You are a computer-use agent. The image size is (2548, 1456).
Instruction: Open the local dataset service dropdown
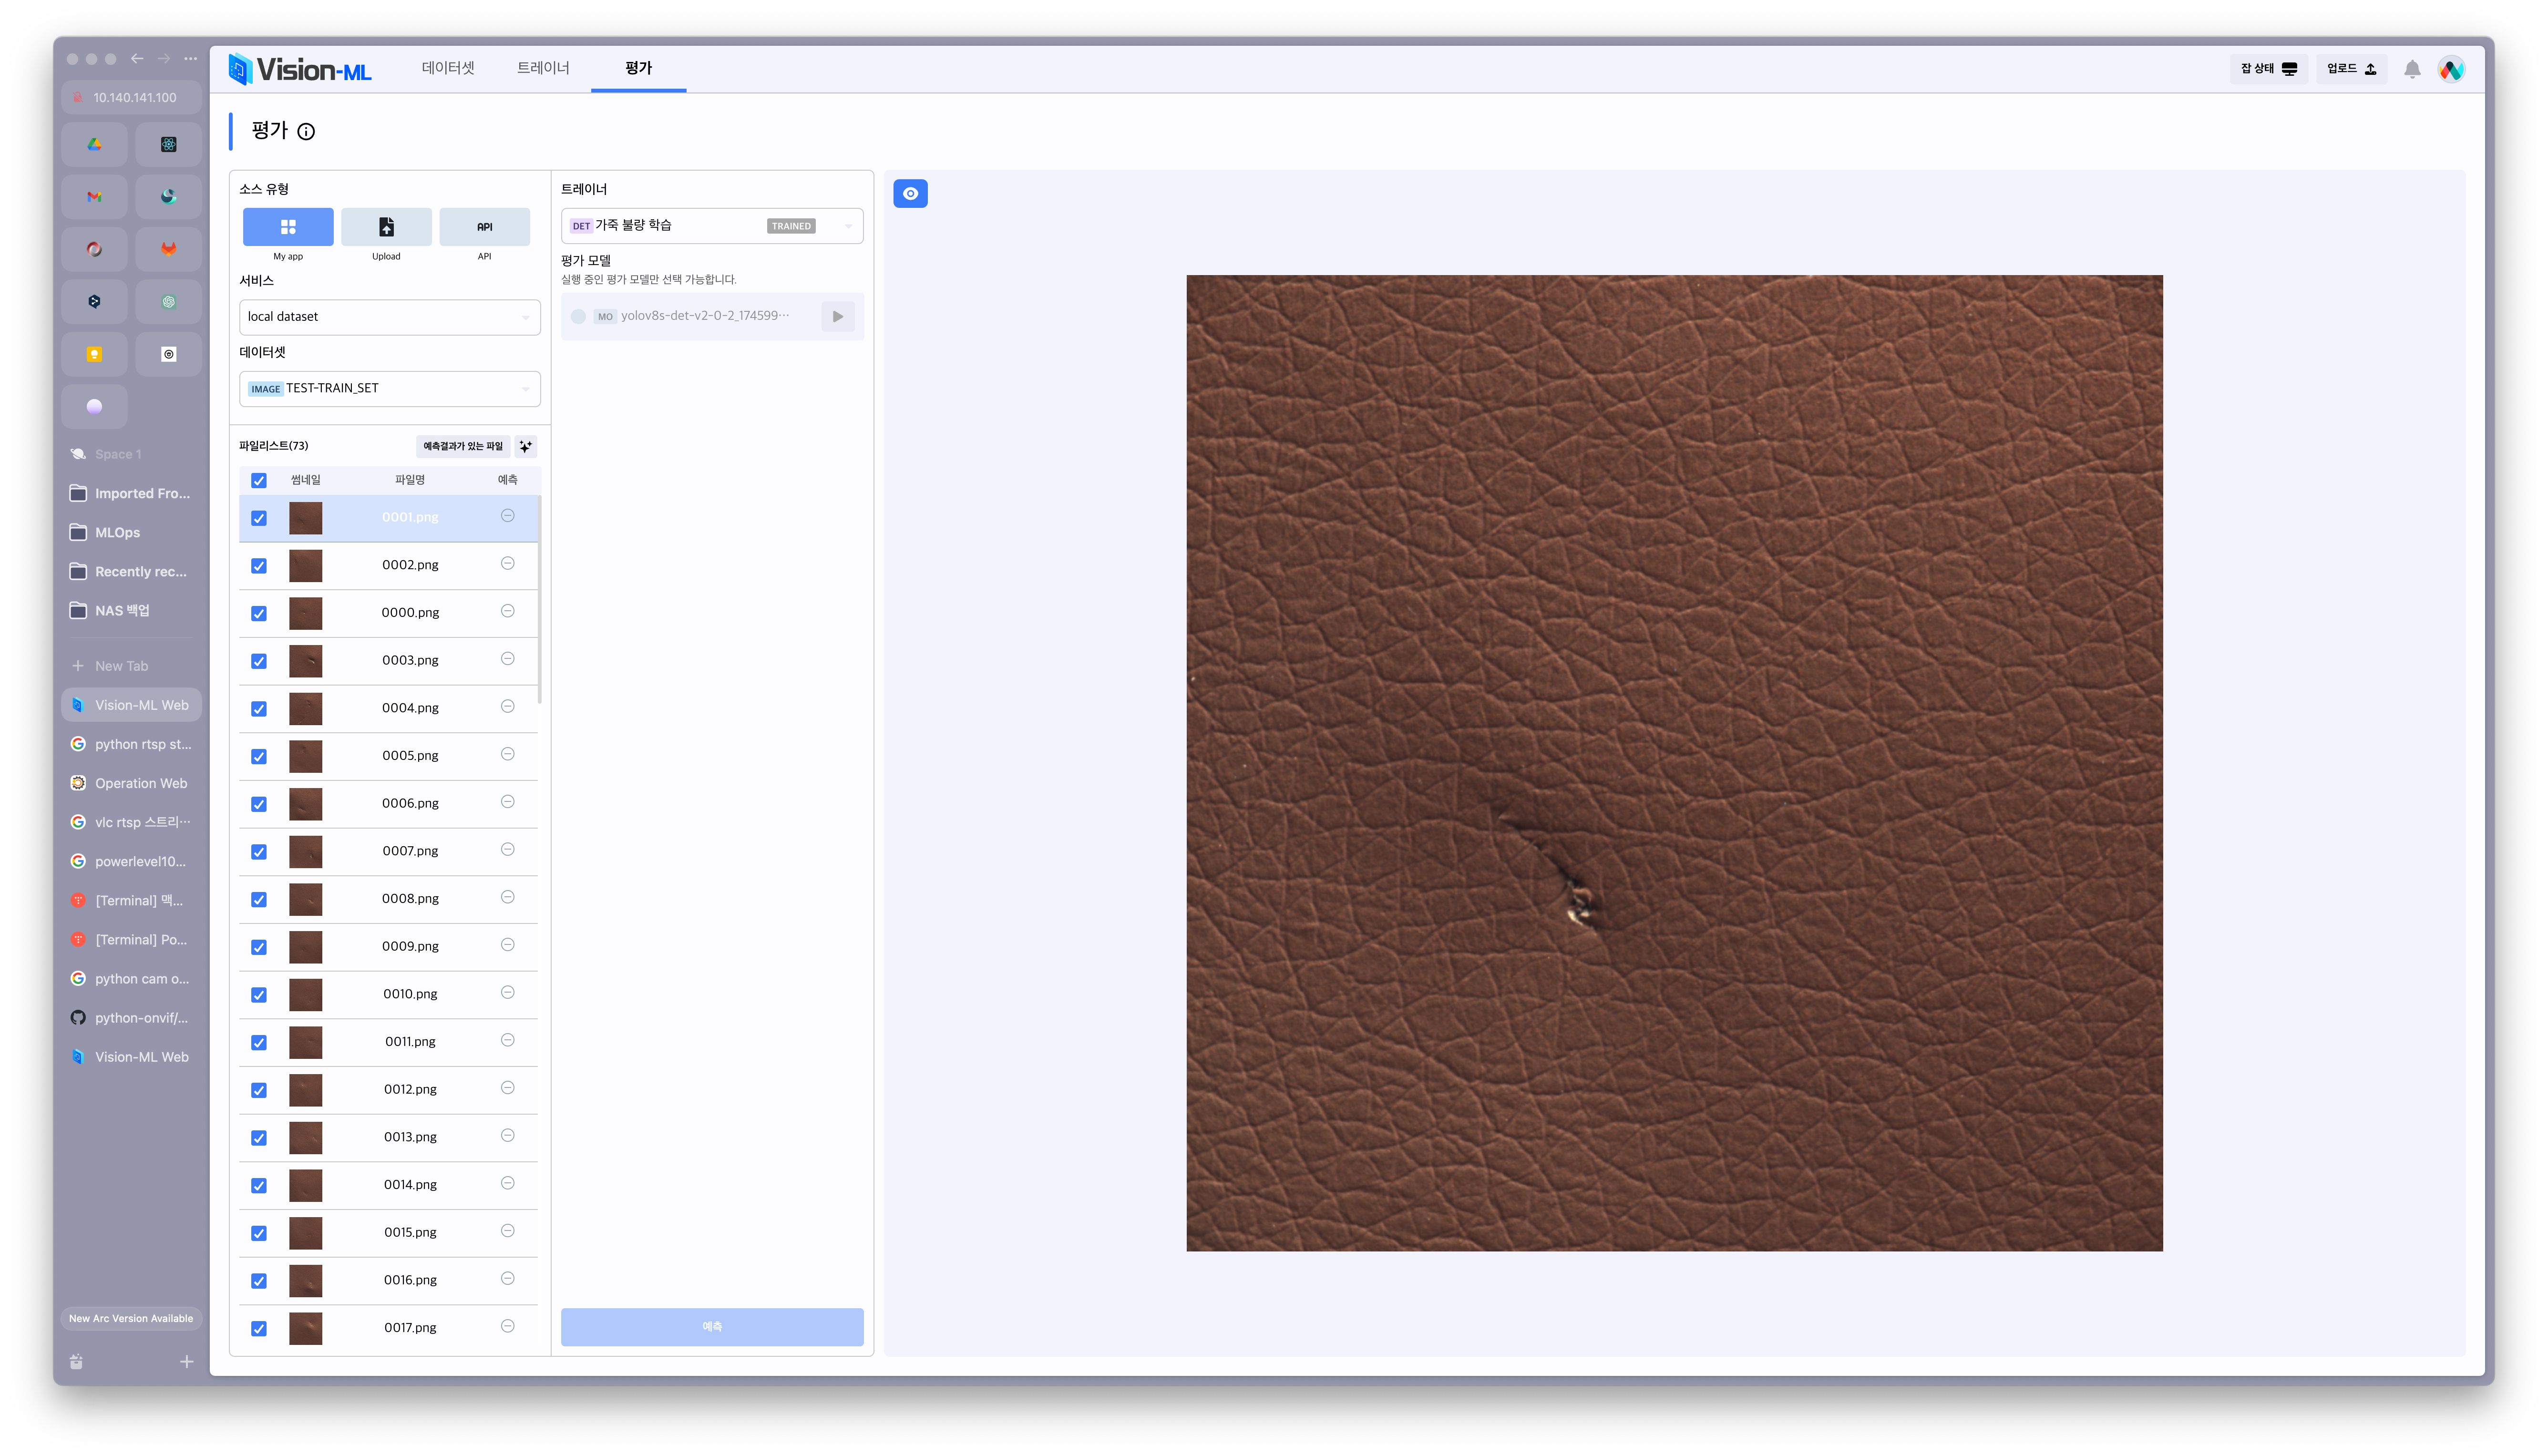[x=390, y=317]
